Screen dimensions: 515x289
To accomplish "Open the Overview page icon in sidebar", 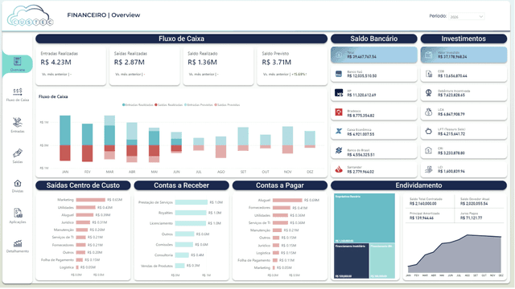I will click(x=18, y=61).
